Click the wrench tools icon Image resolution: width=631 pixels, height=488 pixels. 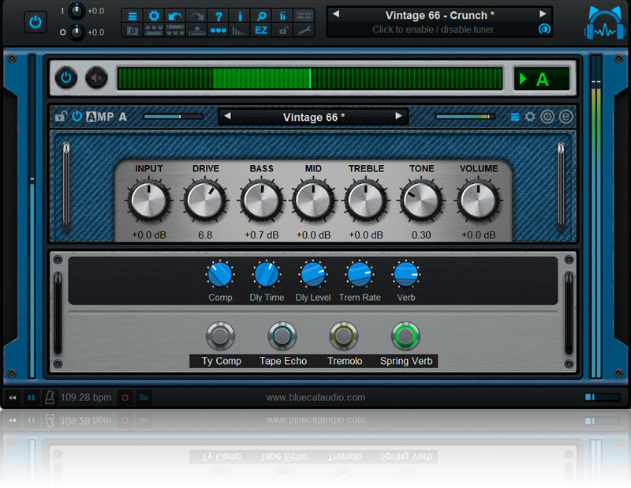[304, 31]
